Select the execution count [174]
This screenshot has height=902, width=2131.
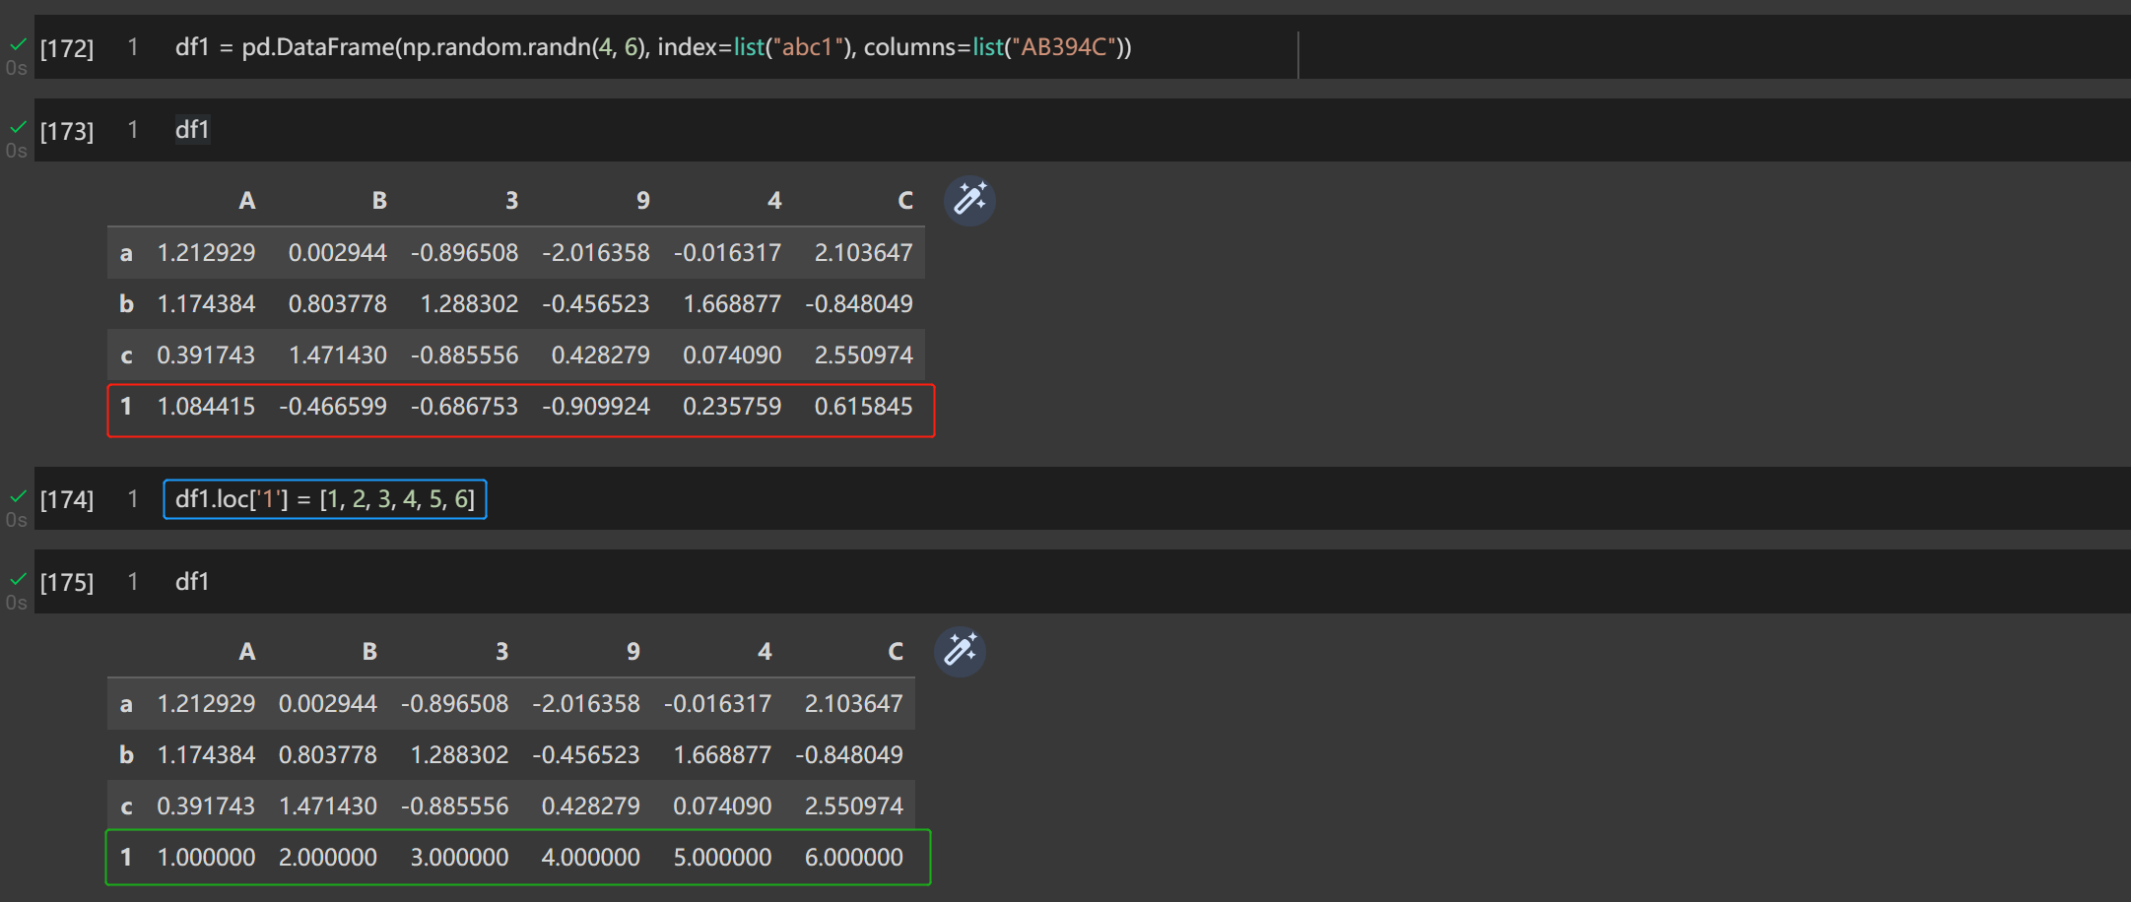coord(67,499)
